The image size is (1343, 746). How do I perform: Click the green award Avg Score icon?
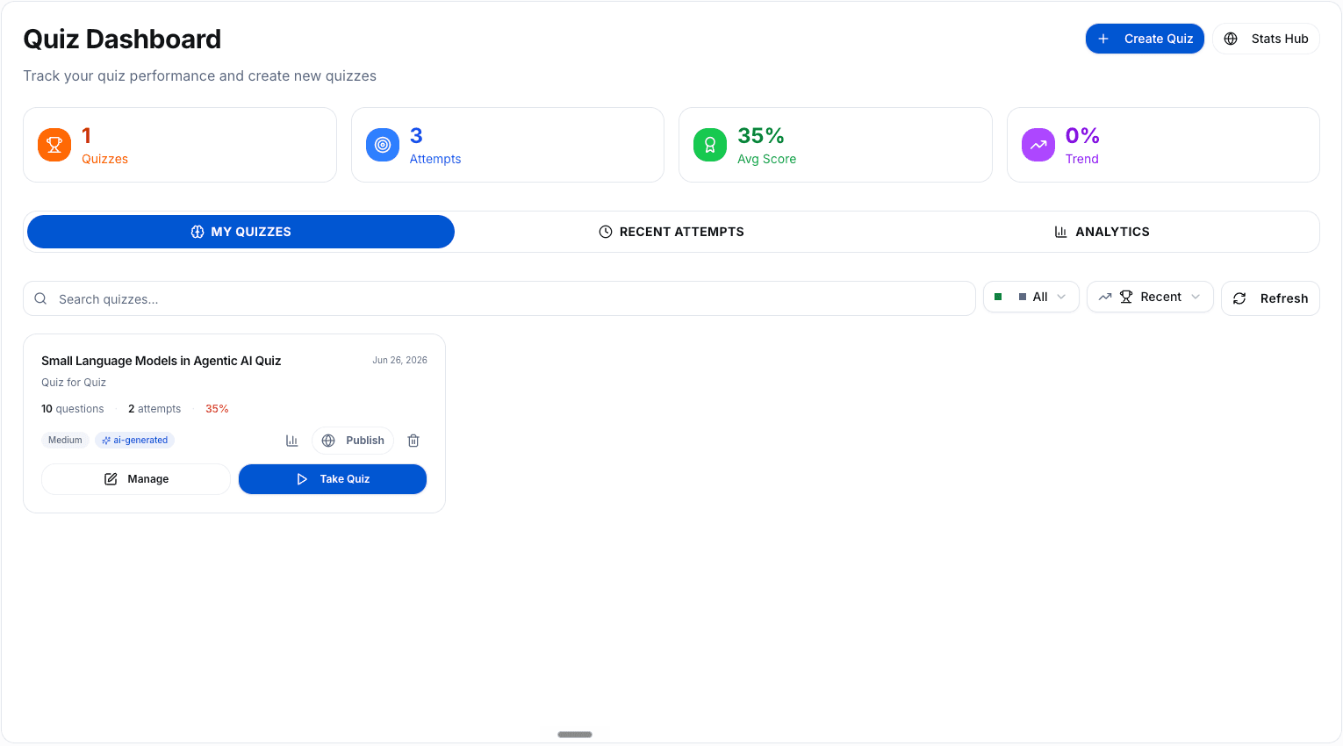click(710, 145)
